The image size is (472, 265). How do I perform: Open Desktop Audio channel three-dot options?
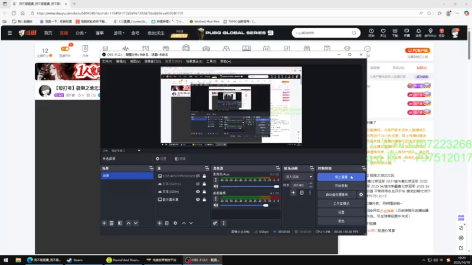click(x=215, y=199)
